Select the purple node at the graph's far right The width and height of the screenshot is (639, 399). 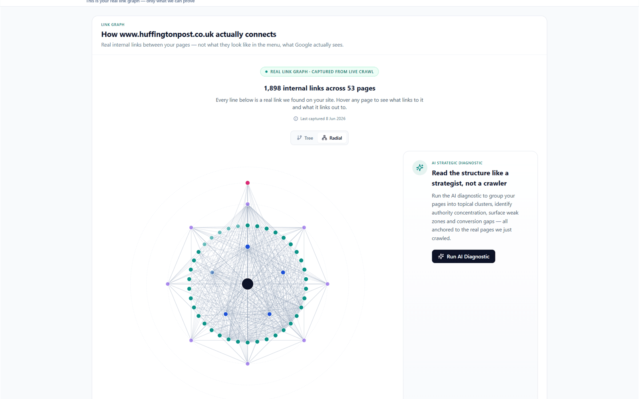pyautogui.click(x=327, y=284)
